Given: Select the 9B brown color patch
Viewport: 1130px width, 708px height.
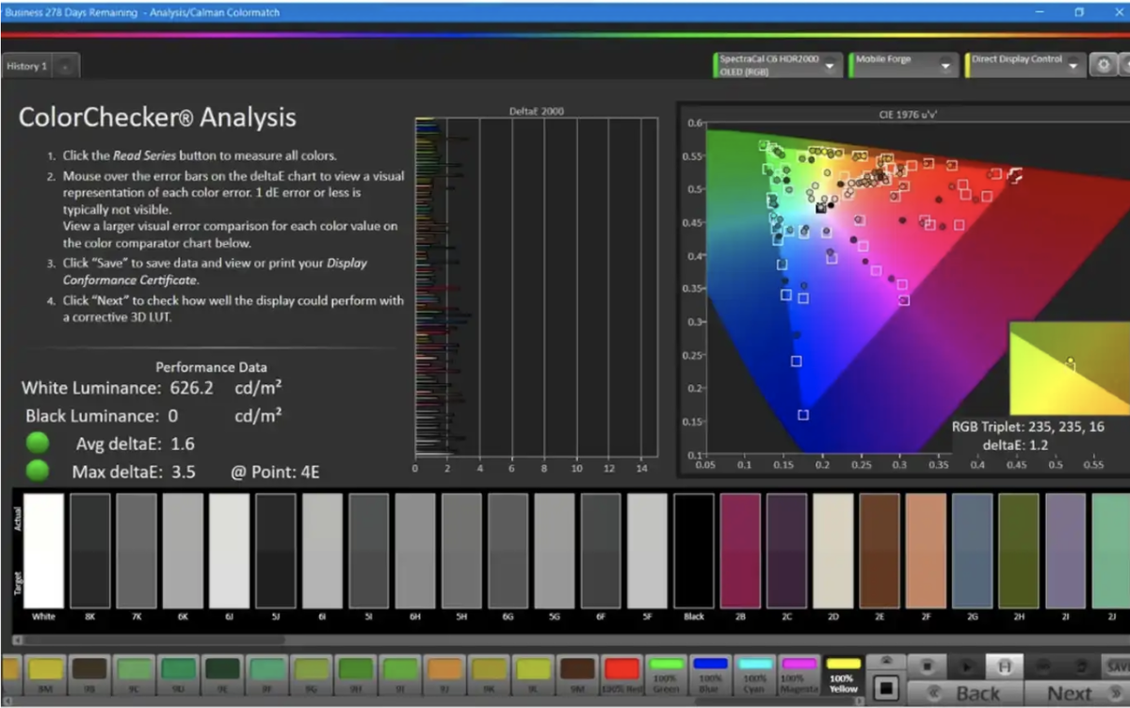Looking at the screenshot, I should pyautogui.click(x=89, y=674).
